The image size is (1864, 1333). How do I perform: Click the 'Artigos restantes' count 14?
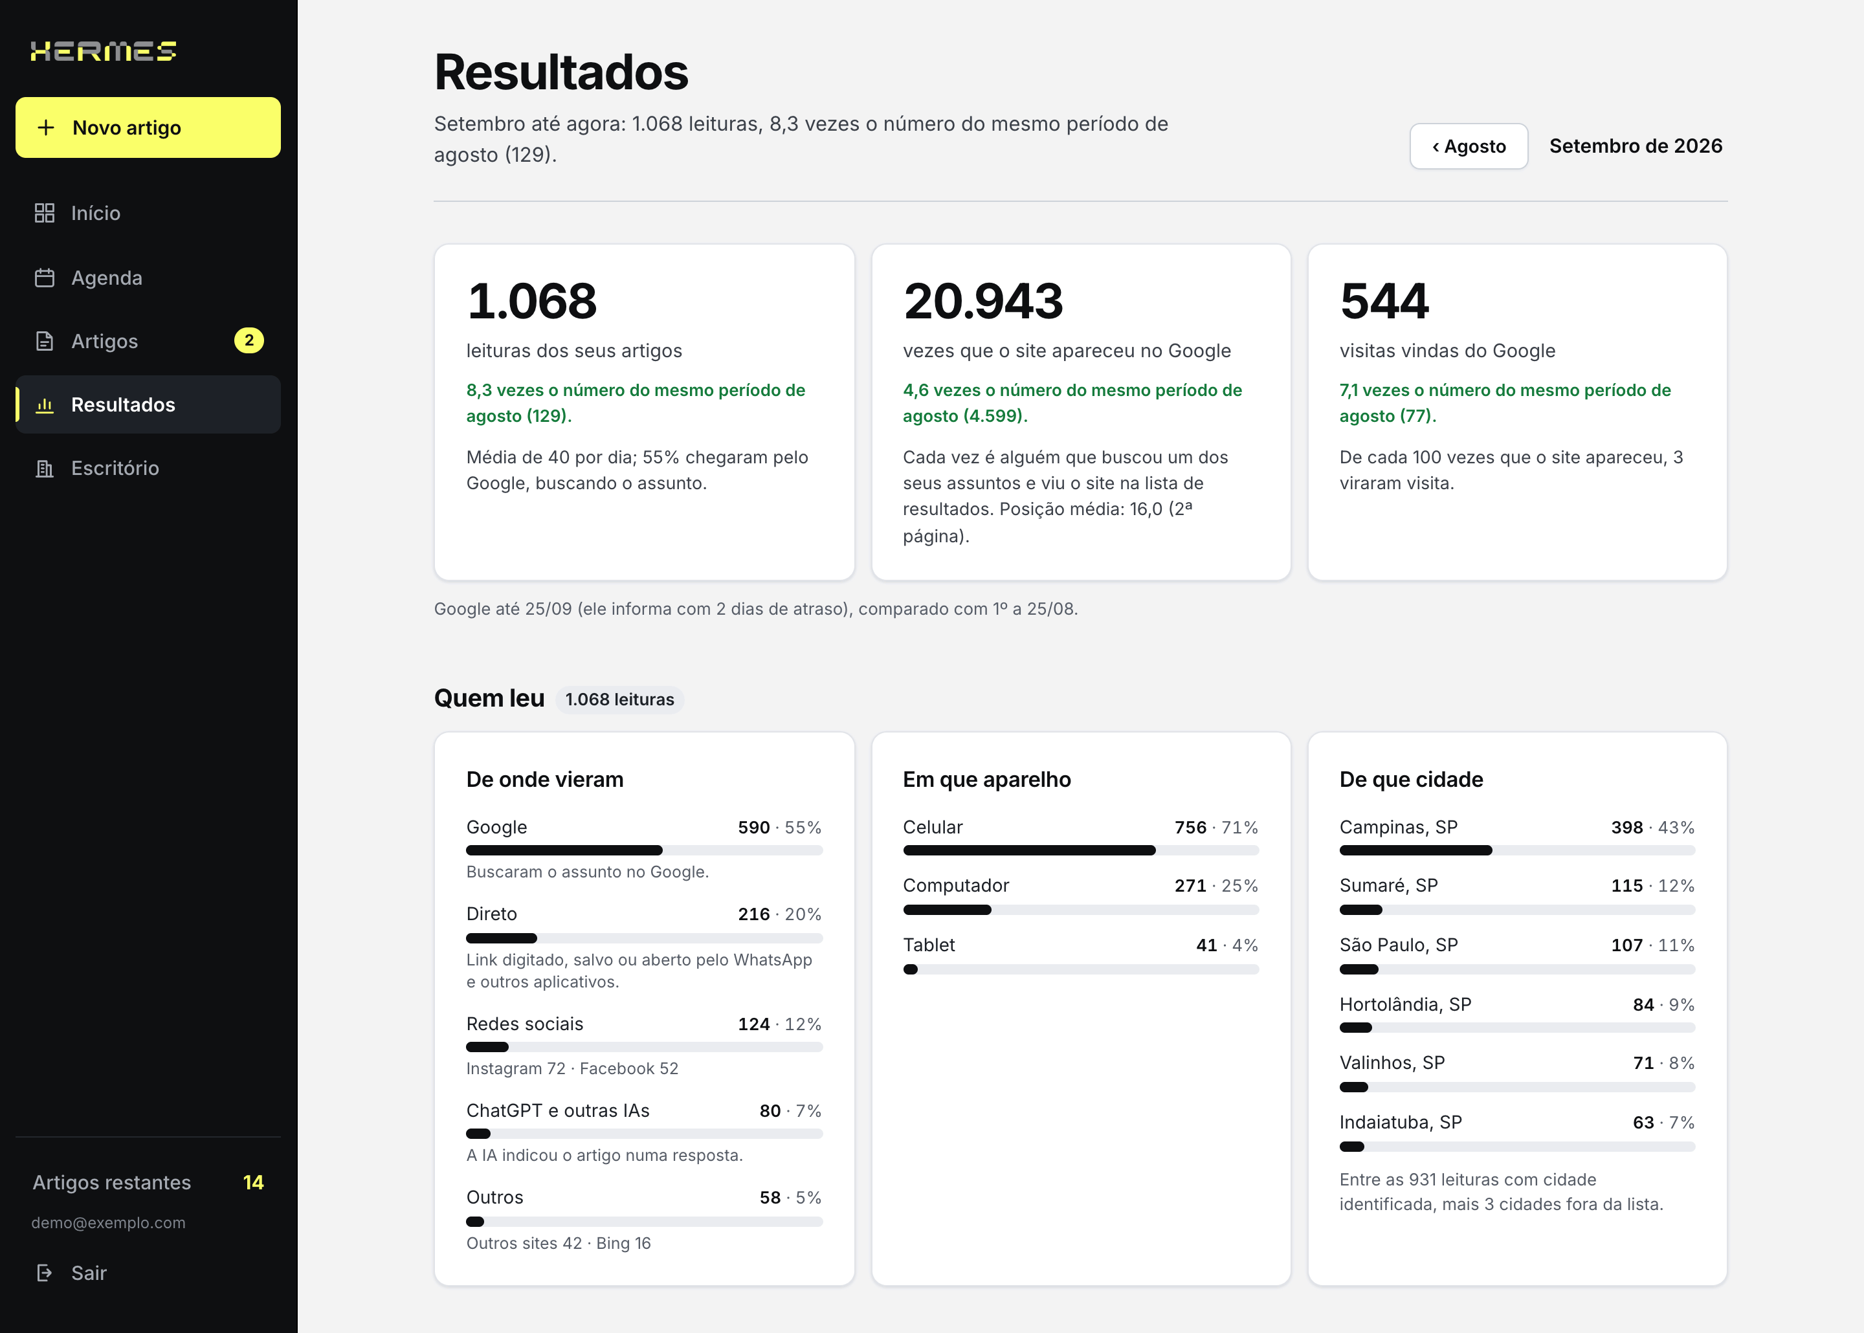pyautogui.click(x=253, y=1182)
